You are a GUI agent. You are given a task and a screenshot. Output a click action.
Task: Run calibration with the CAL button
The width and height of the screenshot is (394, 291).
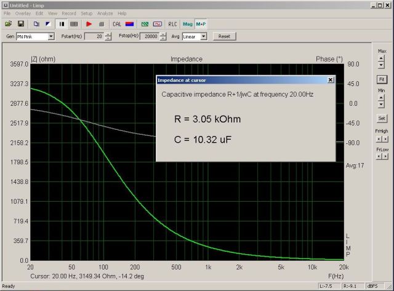click(117, 24)
